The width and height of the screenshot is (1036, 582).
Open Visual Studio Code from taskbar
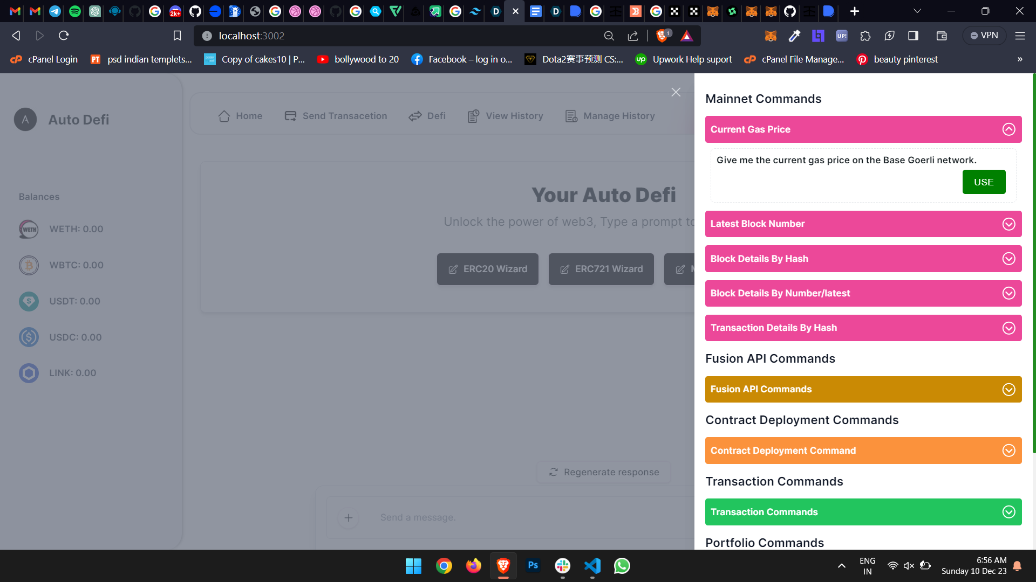(592, 566)
